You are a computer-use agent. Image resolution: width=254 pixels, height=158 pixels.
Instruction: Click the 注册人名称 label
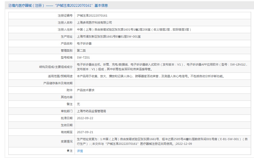pyautogui.click(x=65, y=23)
